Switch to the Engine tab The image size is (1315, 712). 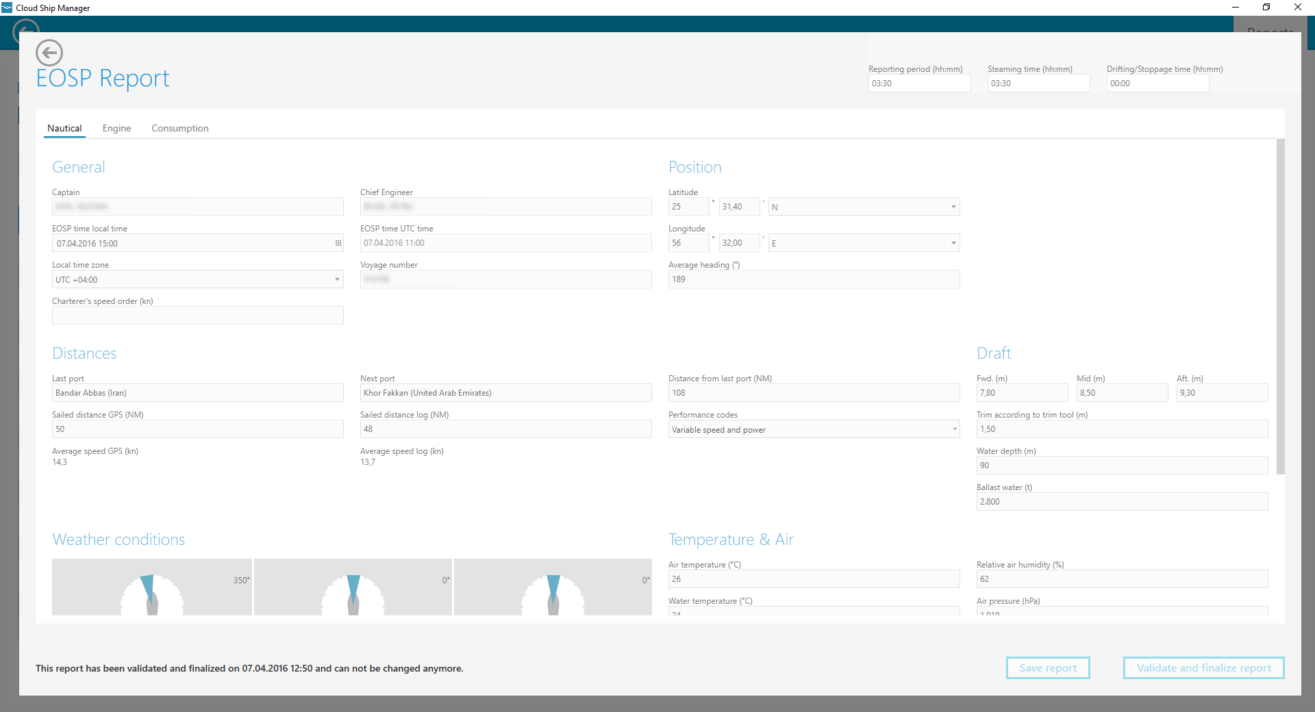(x=116, y=128)
